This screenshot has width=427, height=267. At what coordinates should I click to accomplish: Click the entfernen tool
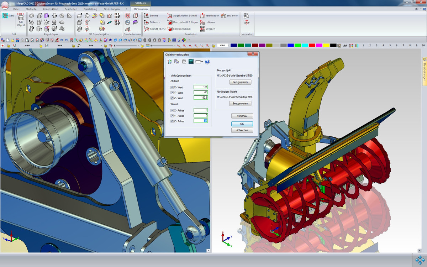tap(232, 16)
